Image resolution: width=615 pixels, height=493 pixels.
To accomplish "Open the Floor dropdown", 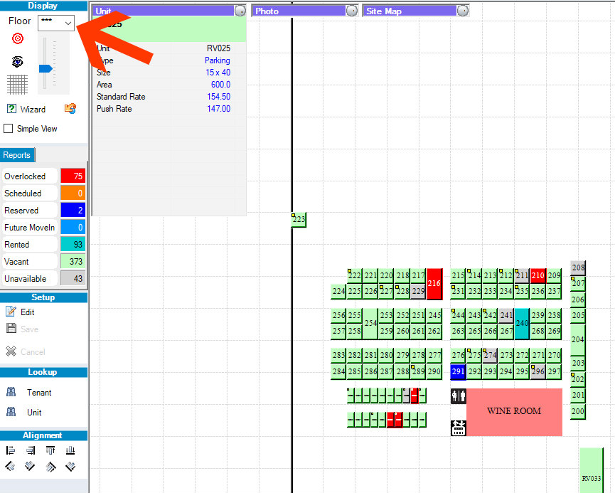I will tap(56, 23).
